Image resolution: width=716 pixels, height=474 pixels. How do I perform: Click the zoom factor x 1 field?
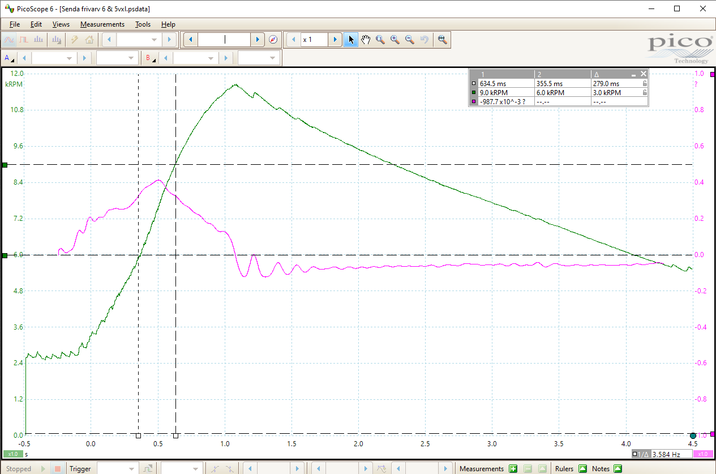coord(315,40)
